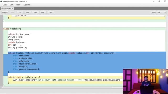Open the Source Code view dropdown

tap(159, 13)
